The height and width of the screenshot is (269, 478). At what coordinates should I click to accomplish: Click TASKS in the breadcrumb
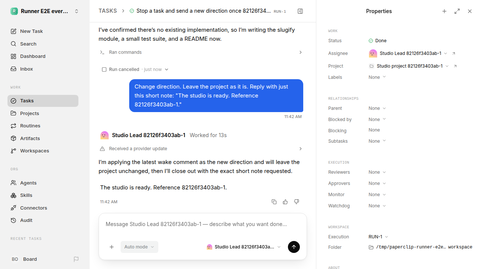108,11
